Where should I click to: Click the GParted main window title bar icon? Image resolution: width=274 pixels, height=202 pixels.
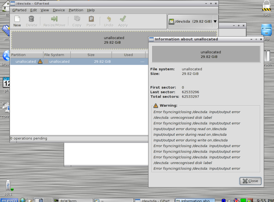coord(13,4)
